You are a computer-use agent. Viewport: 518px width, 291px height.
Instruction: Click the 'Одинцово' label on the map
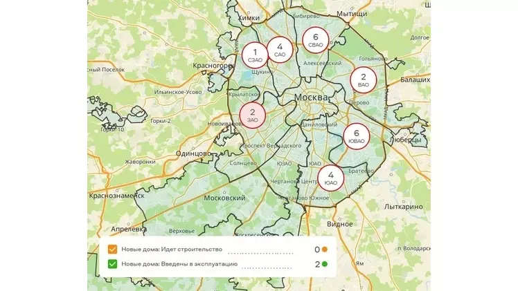(195, 153)
